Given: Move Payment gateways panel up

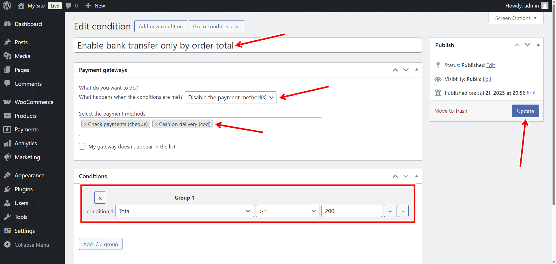Looking at the screenshot, I should coord(395,70).
